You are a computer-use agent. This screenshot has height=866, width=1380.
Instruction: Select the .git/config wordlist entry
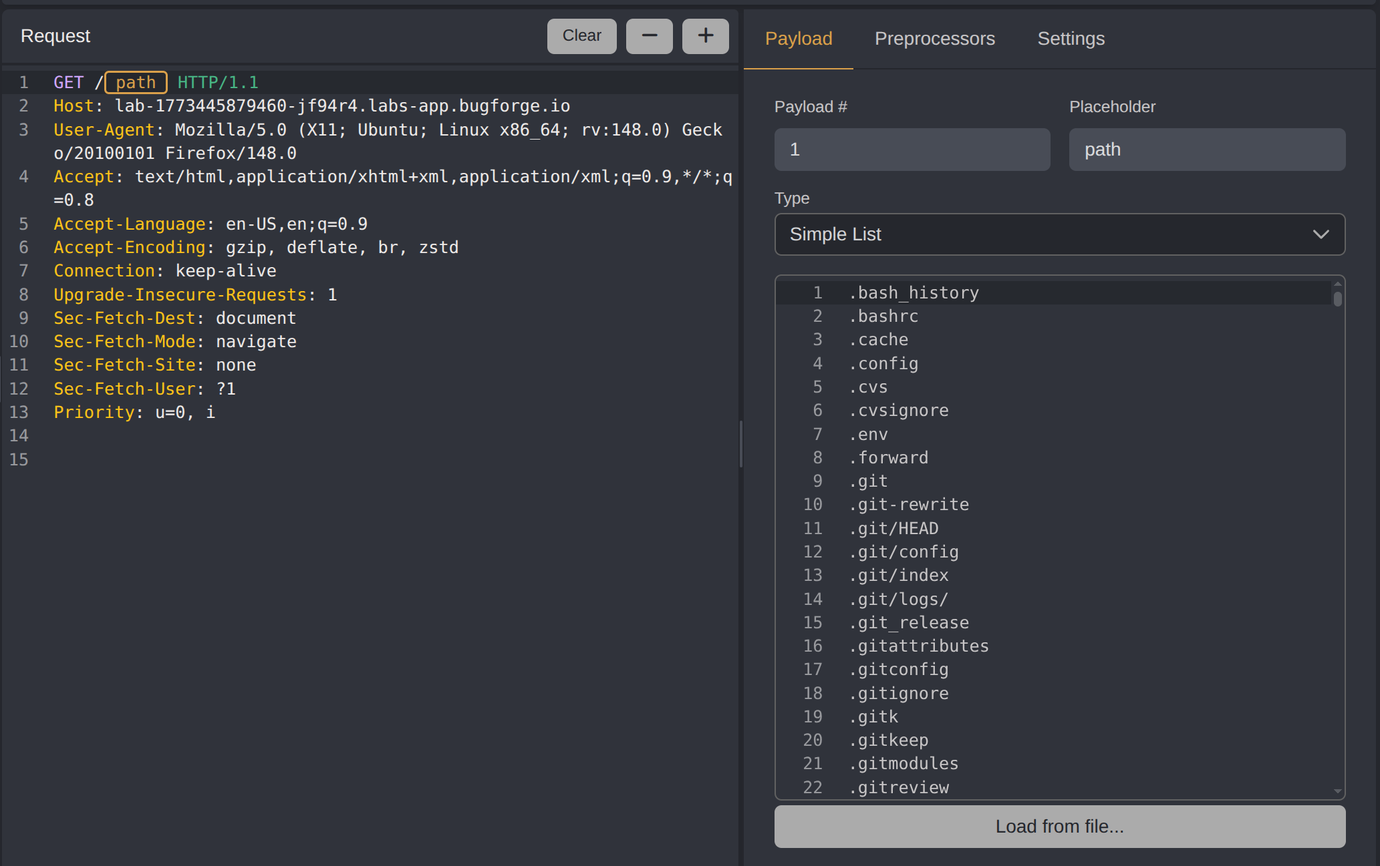(904, 552)
